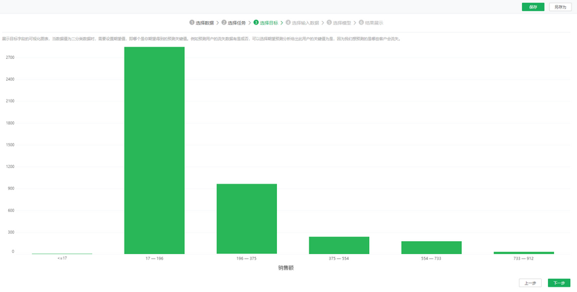Click the tallest bar for 17 — 196

[x=154, y=150]
